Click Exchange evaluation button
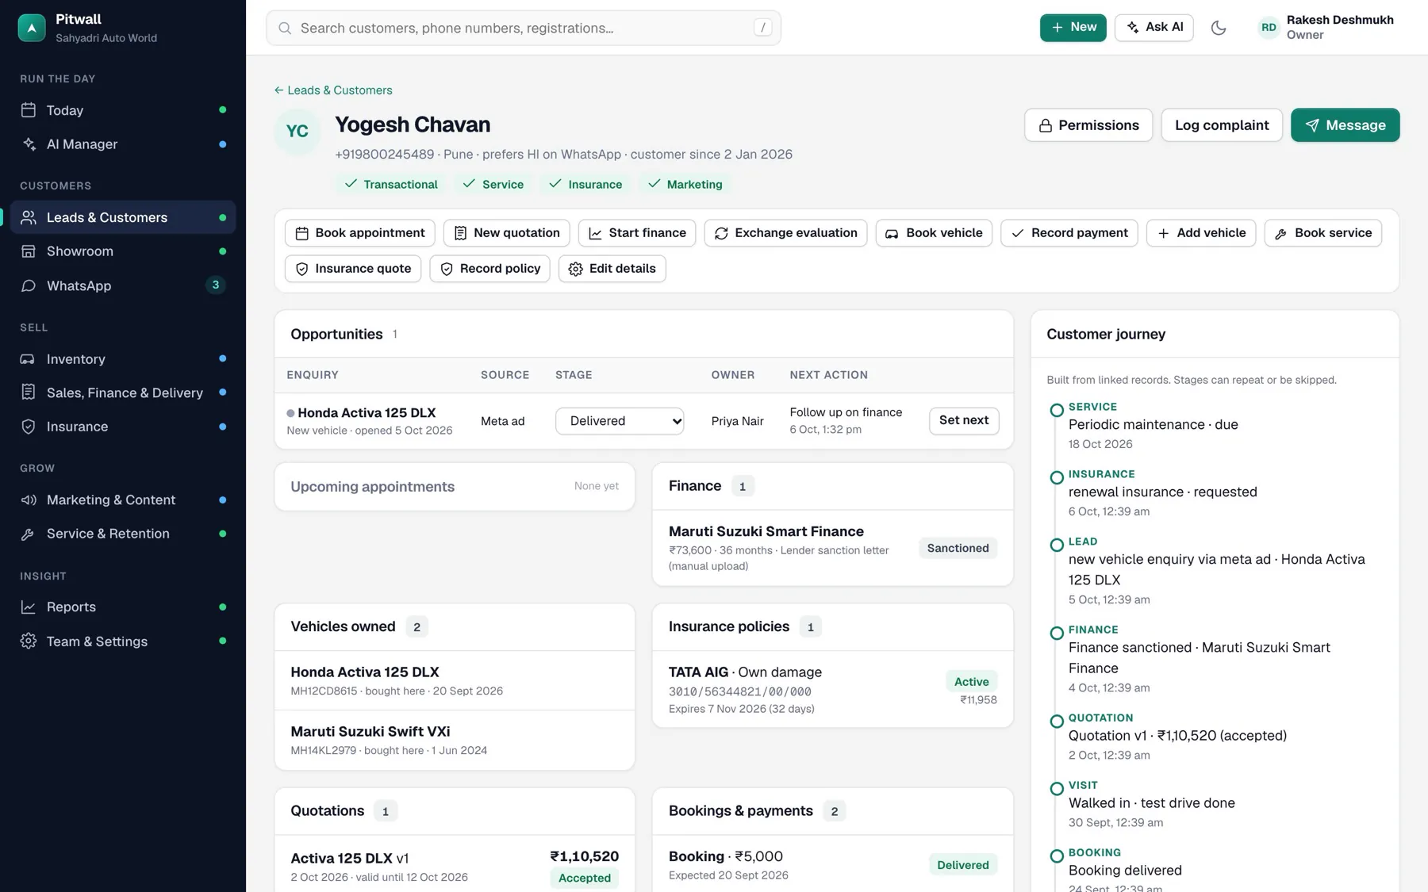 point(785,233)
